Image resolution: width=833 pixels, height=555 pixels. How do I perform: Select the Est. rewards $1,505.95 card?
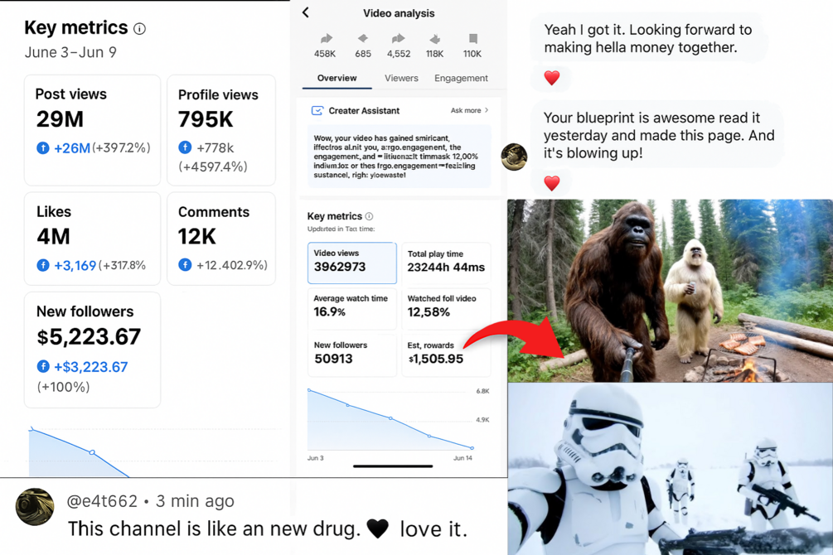446,355
